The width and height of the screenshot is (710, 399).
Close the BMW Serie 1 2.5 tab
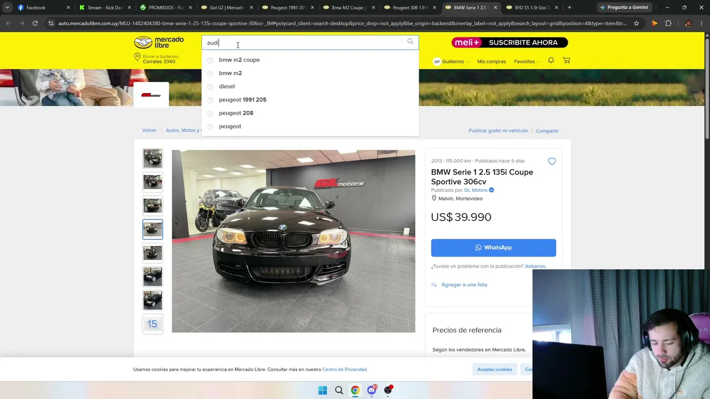[495, 8]
